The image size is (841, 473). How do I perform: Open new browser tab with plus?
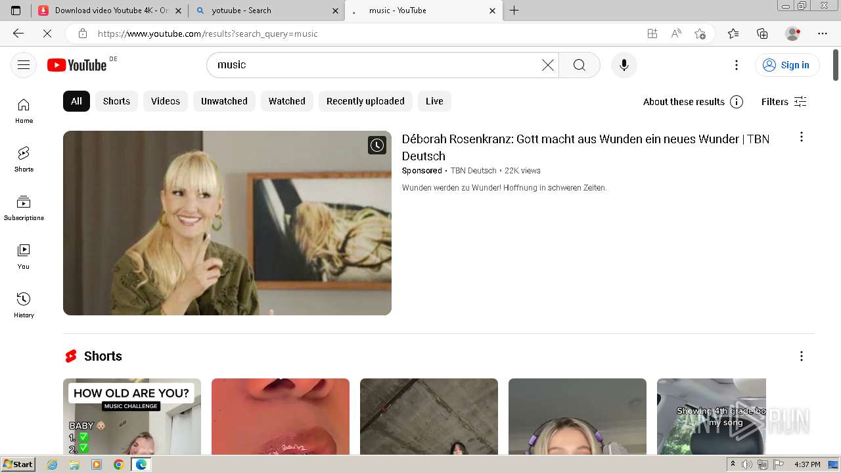(x=514, y=11)
